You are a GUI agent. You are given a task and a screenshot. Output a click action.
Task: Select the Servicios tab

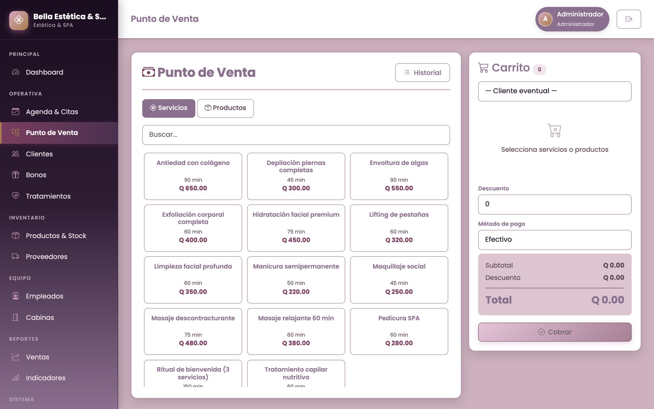click(168, 108)
